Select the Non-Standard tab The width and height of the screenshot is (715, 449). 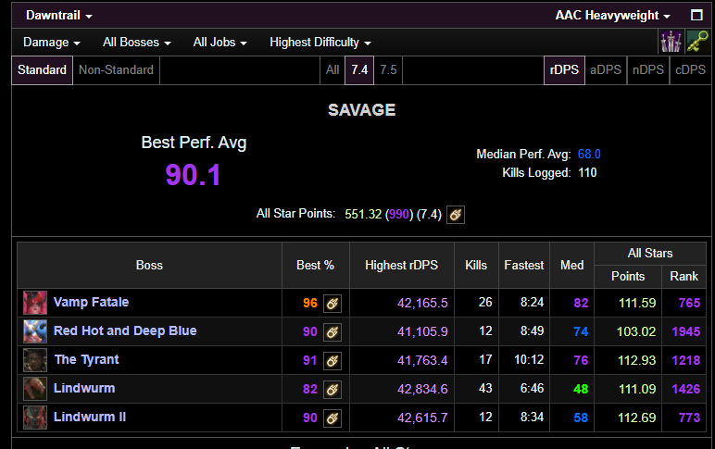[116, 70]
